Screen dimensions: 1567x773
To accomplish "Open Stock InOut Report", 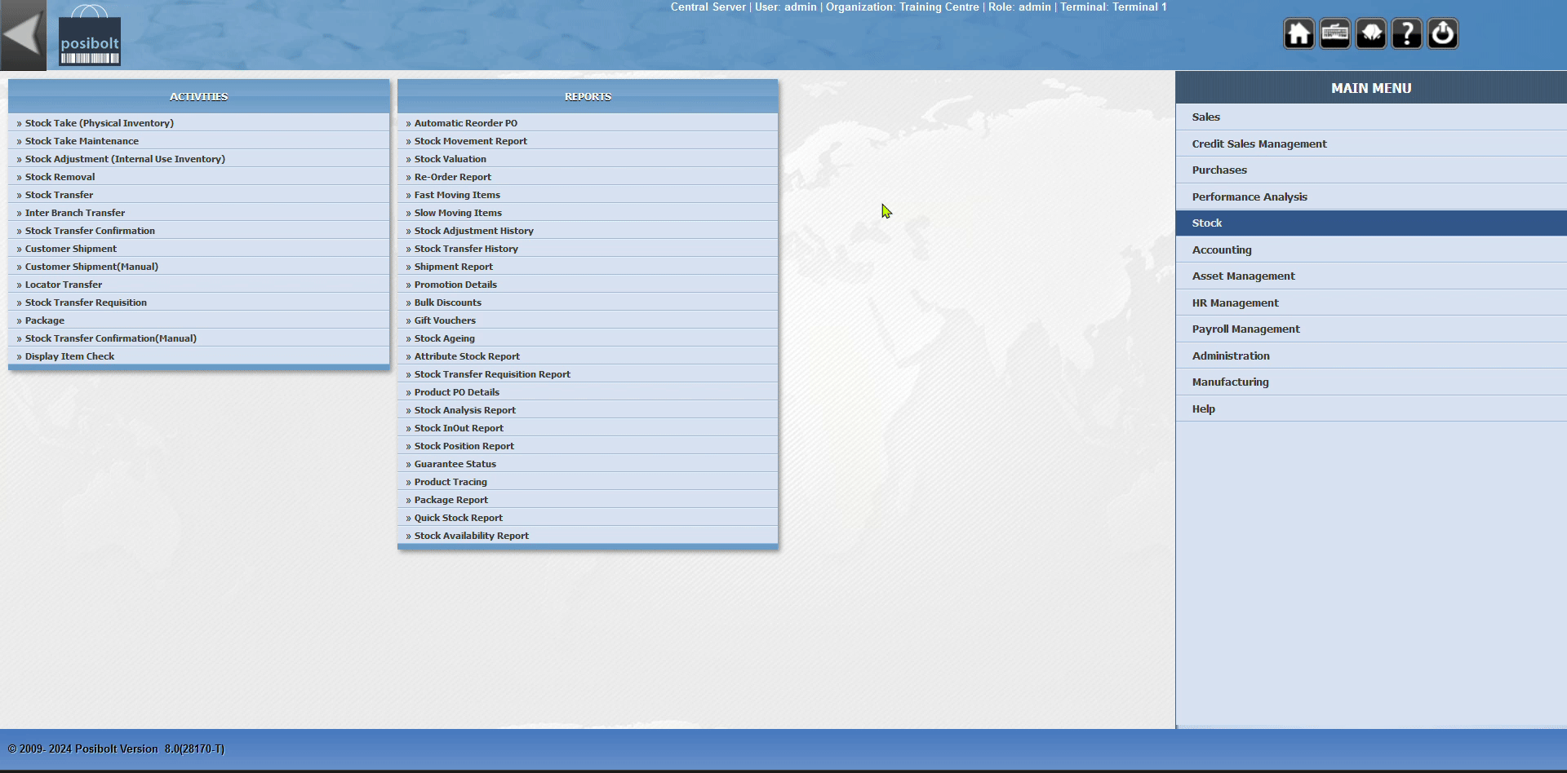I will 588,428.
